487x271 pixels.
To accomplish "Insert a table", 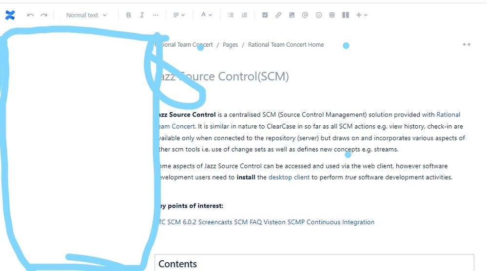I will click(x=332, y=15).
